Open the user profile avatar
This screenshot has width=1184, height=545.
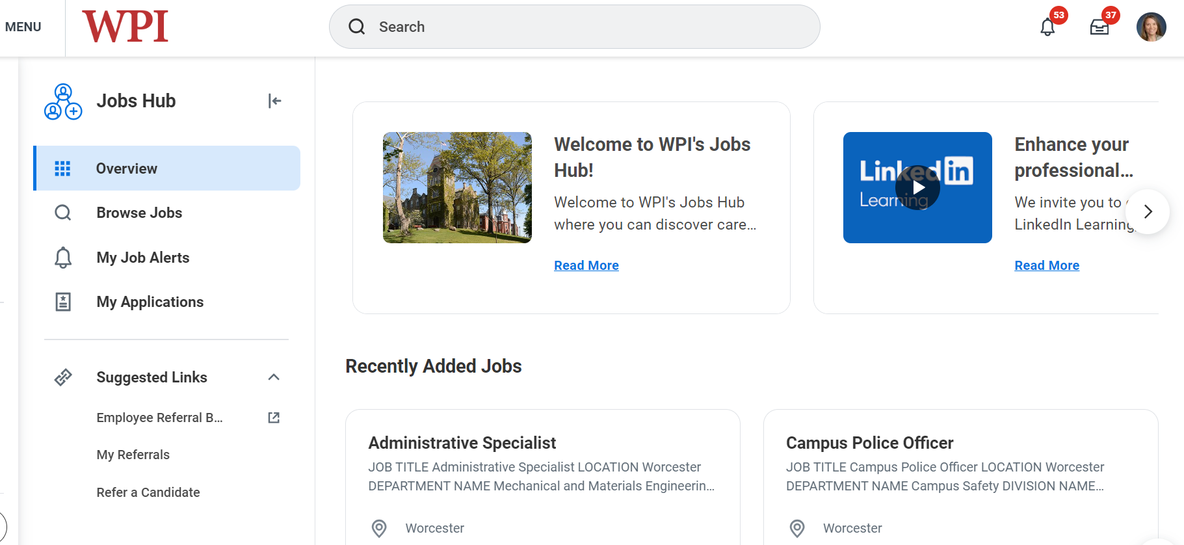click(x=1151, y=27)
